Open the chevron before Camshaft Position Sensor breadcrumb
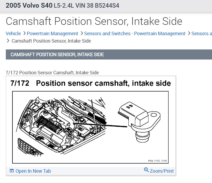 coord(8,41)
